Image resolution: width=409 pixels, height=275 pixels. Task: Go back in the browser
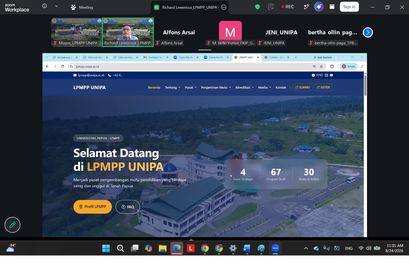pyautogui.click(x=47, y=66)
